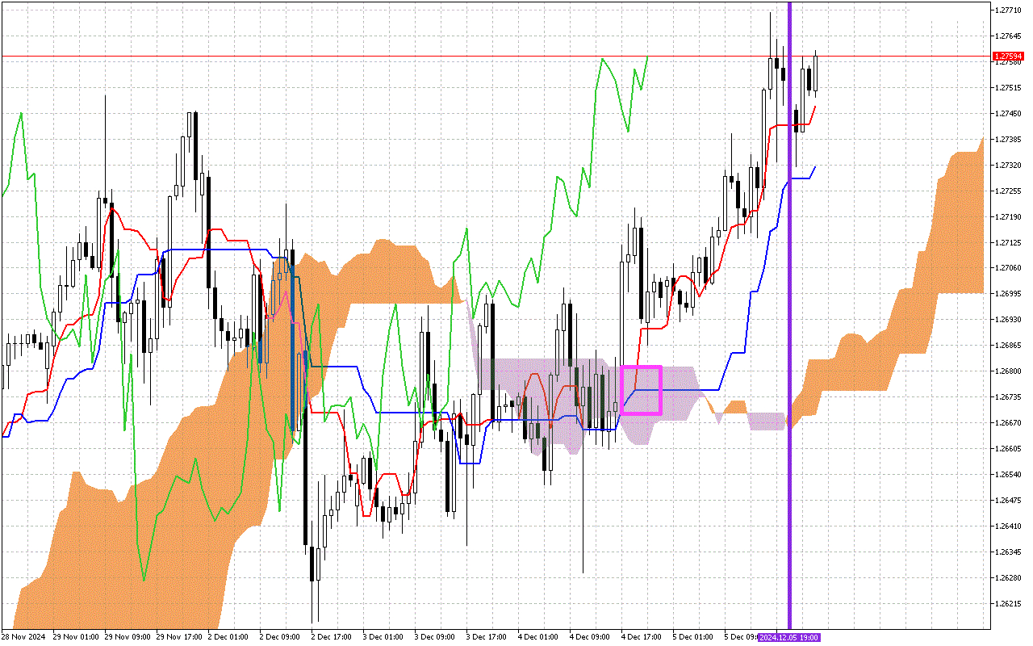
Task: Click the 1.27450 price axis label
Action: click(x=1008, y=113)
